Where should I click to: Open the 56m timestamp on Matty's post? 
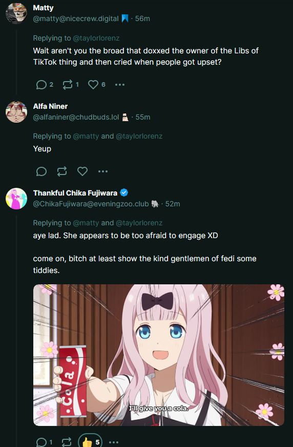point(142,18)
